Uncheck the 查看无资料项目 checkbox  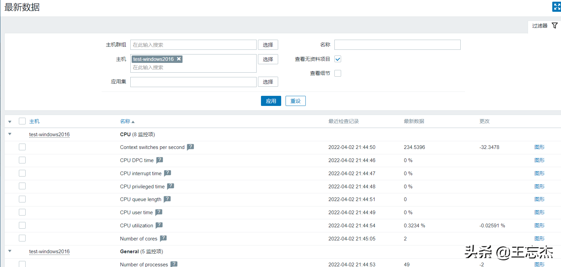(338, 59)
